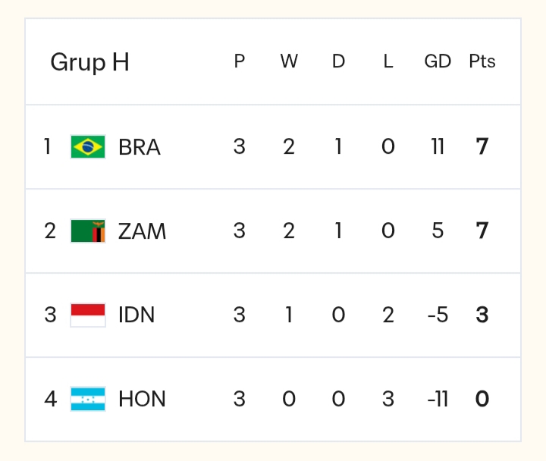The image size is (546, 461).
Task: Click Zambia's goal difference value 5
Action: pos(438,231)
